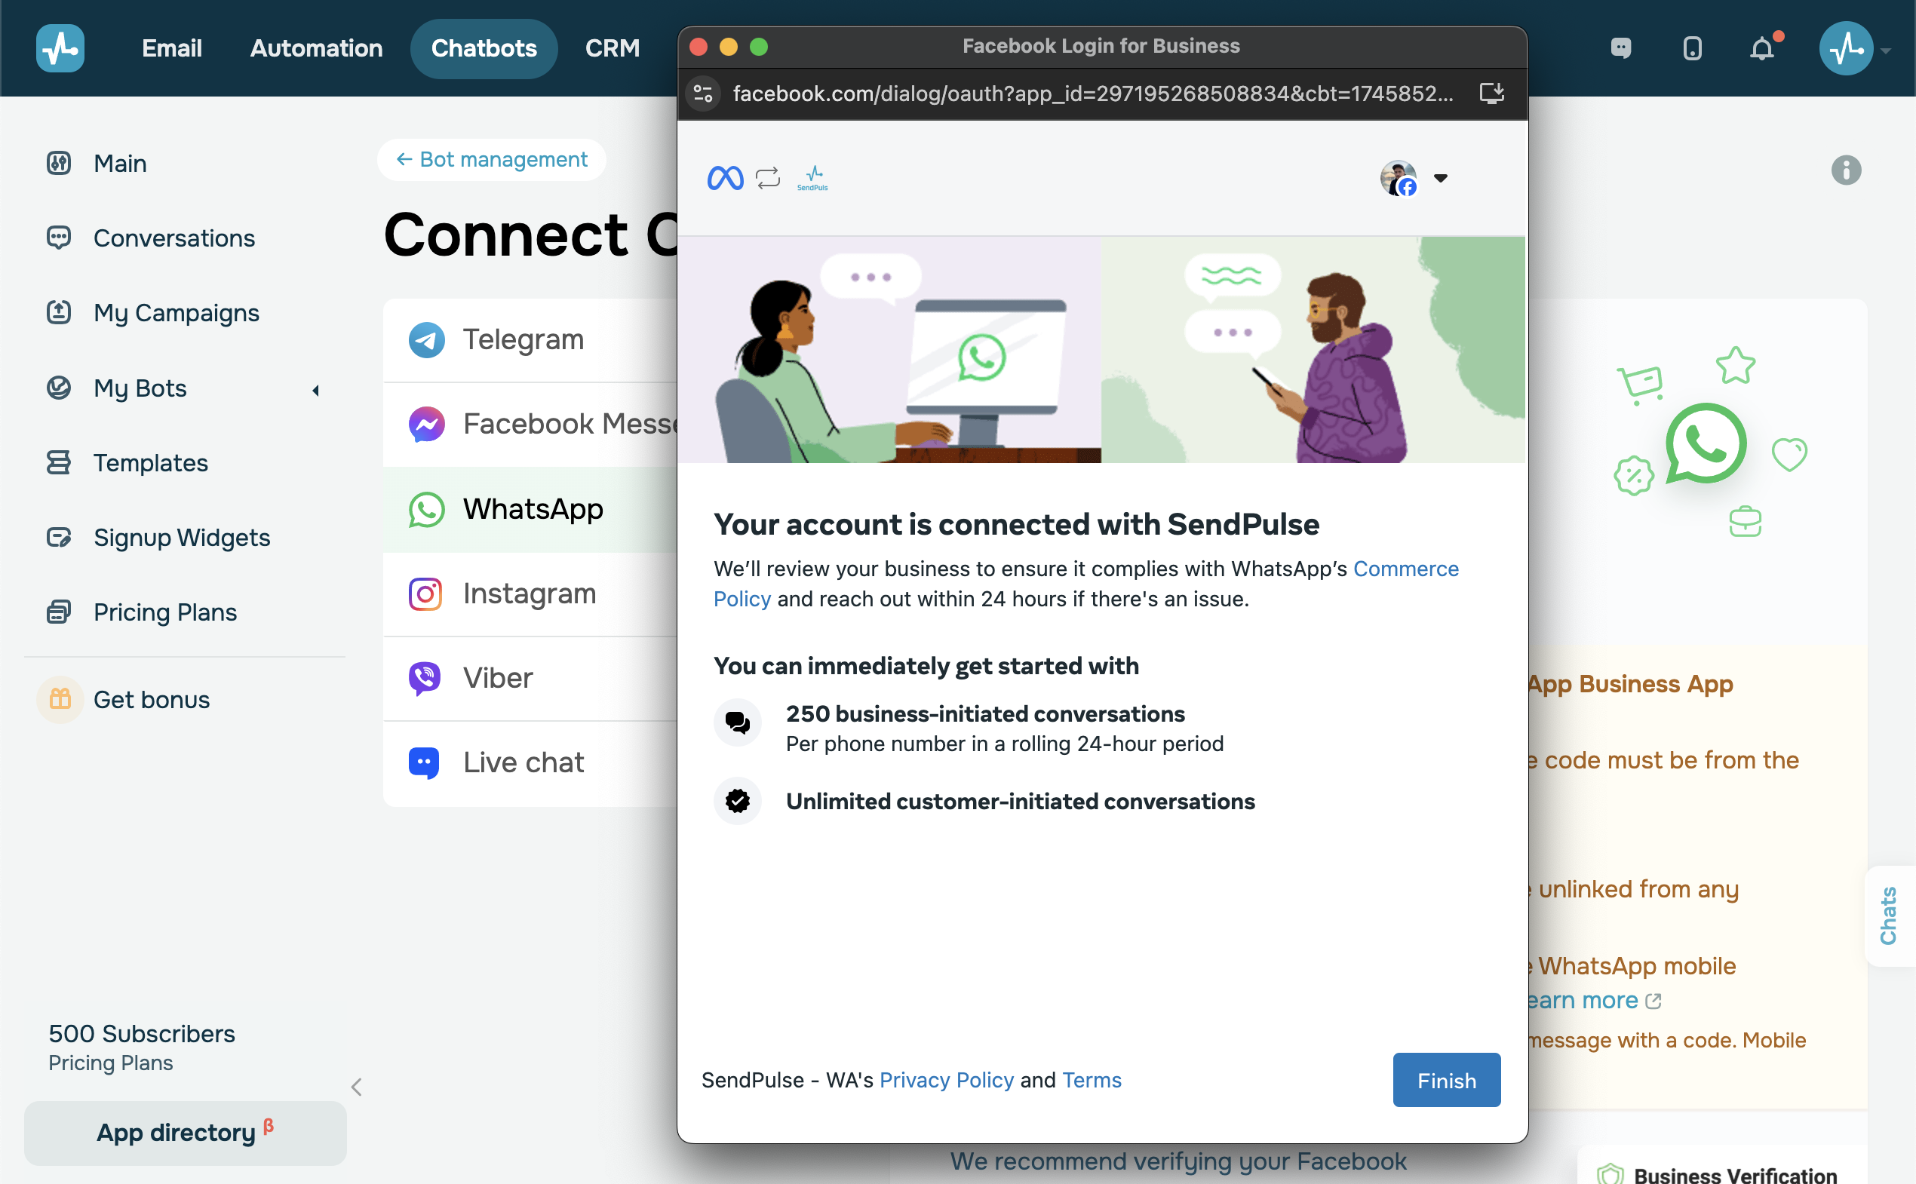Open the side Chats panel tab
Screen dimensions: 1916x1184
[x=1890, y=916]
